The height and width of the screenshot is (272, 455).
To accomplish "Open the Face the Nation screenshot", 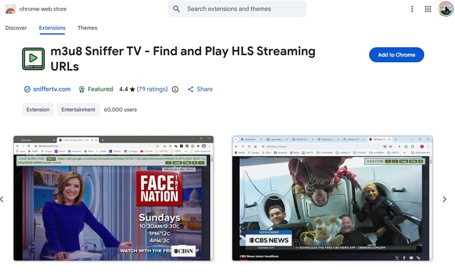I will tap(114, 198).
